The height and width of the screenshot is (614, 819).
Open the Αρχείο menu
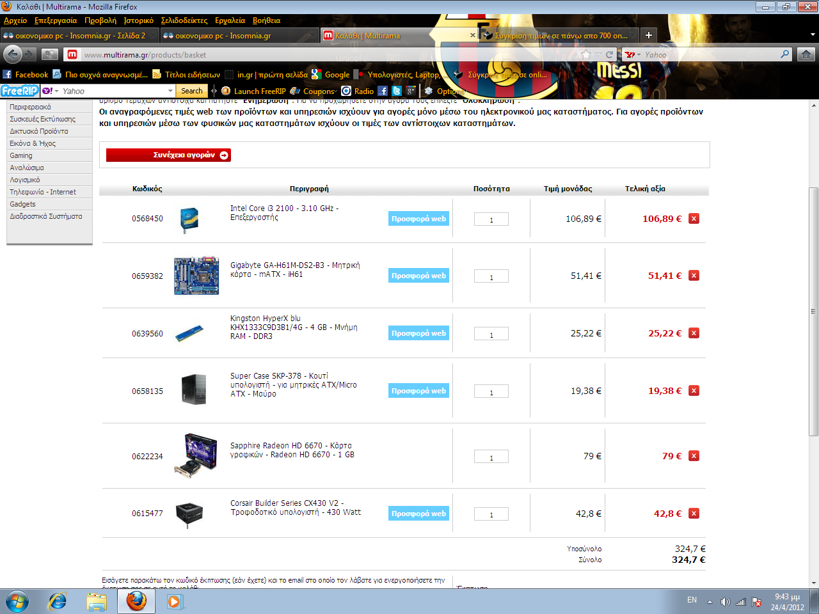click(x=15, y=20)
